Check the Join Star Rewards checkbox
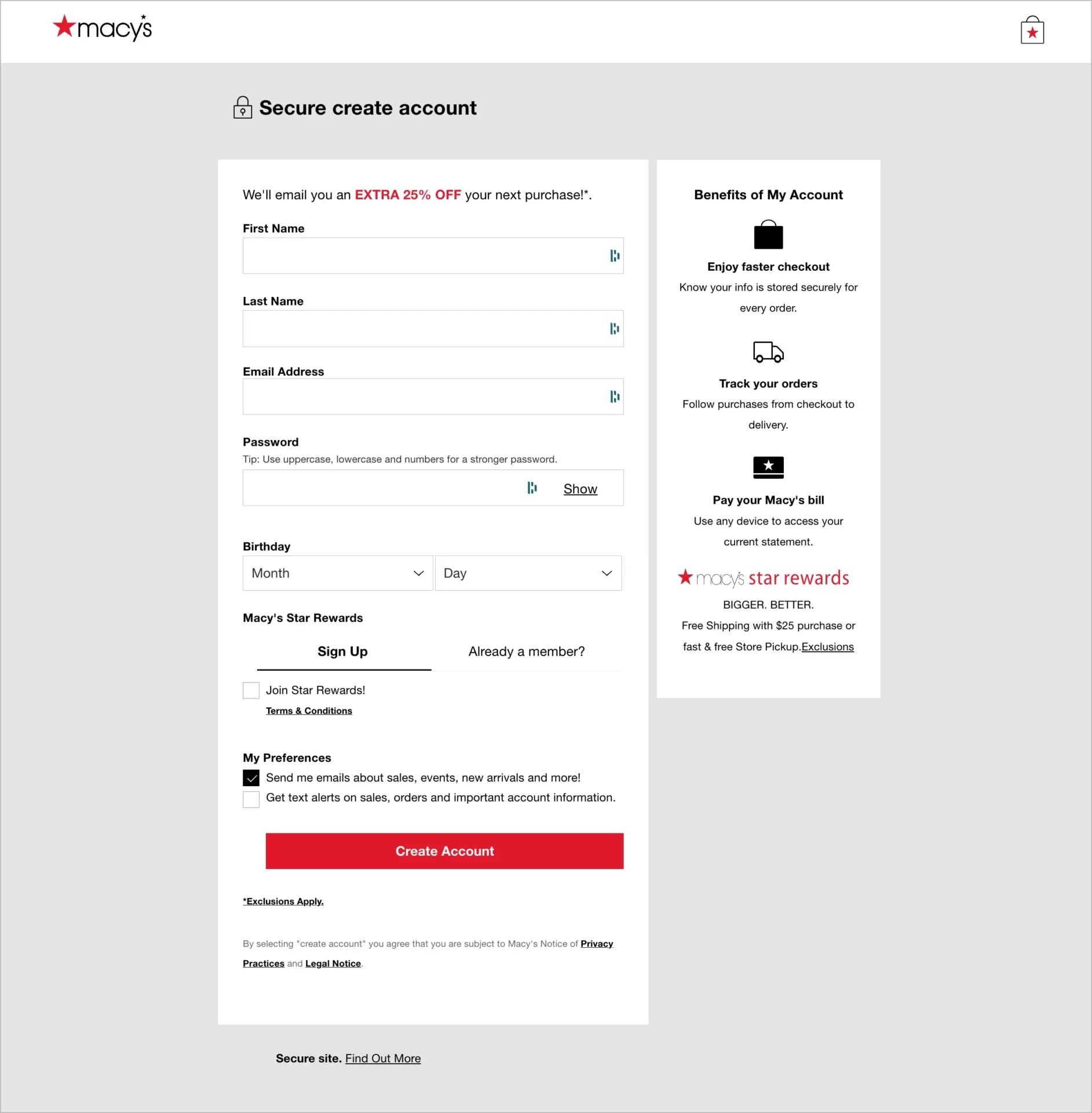The width and height of the screenshot is (1092, 1113). point(251,690)
